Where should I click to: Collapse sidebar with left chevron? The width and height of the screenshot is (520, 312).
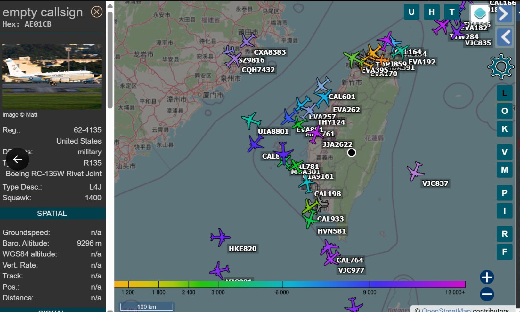[x=505, y=37]
